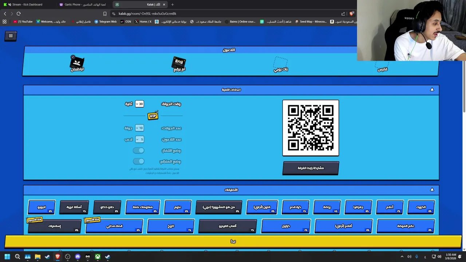Deselect the من هو المشهور؟ (عربي) category
The width and height of the screenshot is (466, 262).
pos(219,207)
